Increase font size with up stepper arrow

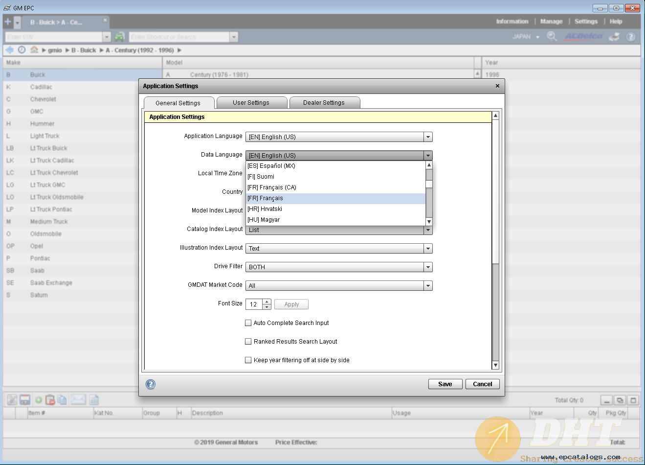coord(267,302)
